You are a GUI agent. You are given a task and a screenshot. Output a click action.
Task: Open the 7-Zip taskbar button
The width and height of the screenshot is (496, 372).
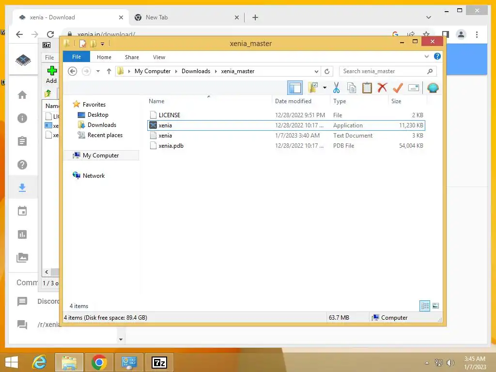coord(159,362)
